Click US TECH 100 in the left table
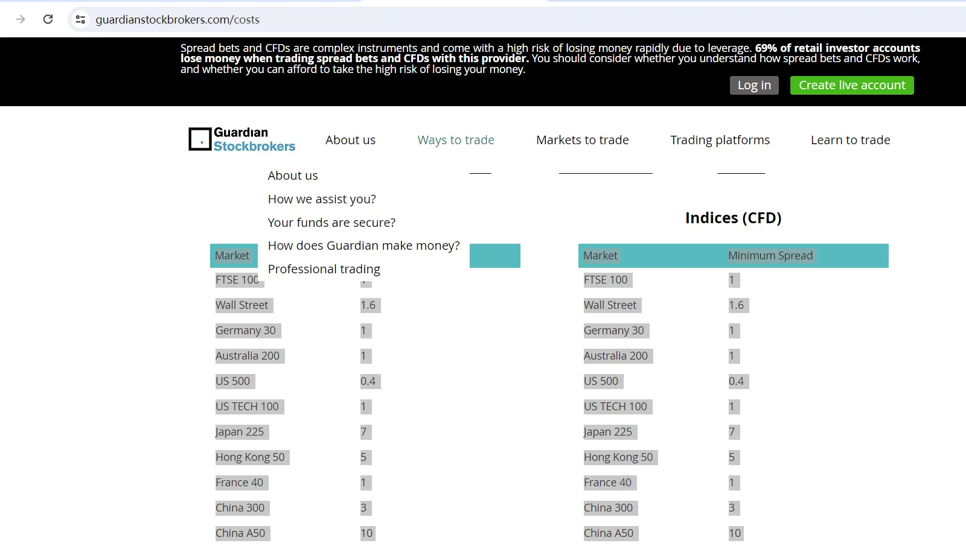The image size is (966, 552). pyautogui.click(x=247, y=407)
